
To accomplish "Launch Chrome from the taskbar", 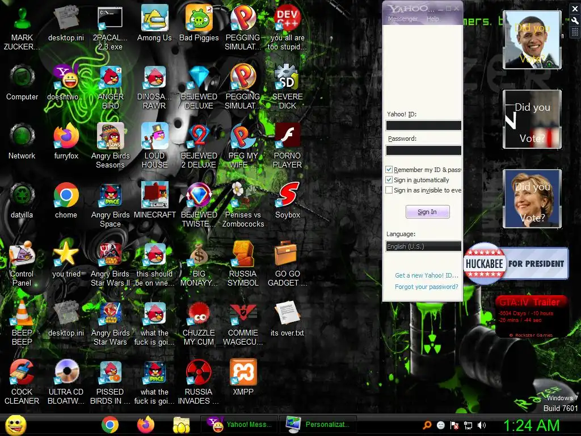I will point(110,425).
